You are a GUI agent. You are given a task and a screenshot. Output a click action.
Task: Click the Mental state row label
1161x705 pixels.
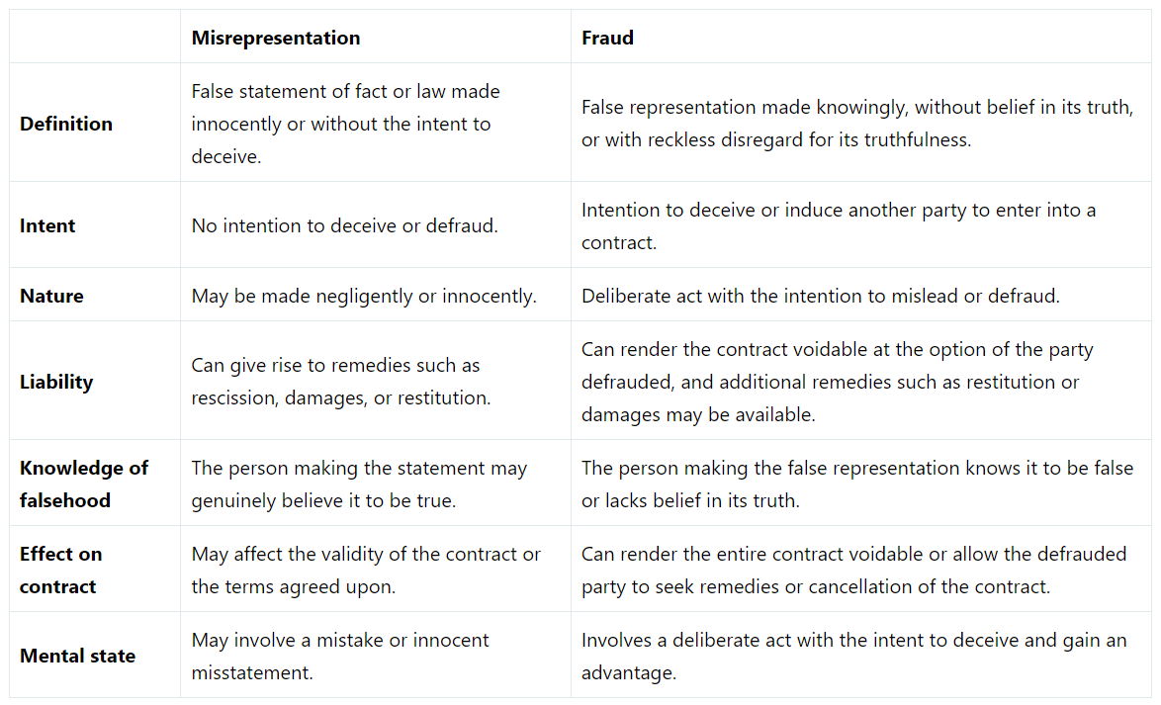[77, 656]
